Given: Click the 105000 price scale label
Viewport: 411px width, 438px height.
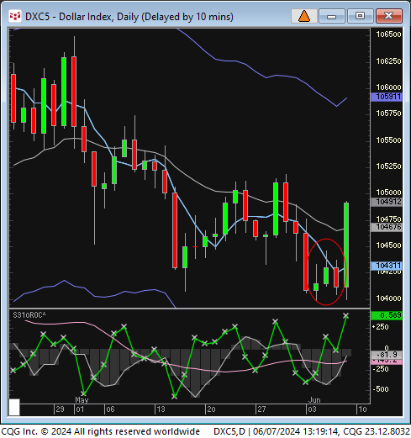Looking at the screenshot, I should pos(388,193).
